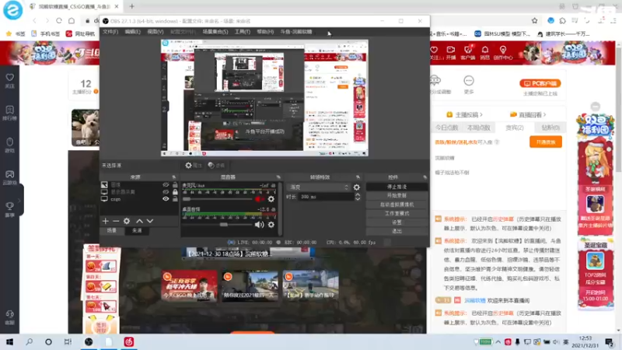Image resolution: width=622 pixels, height=350 pixels.
Task: Open NetEase Music red icon in taskbar
Action: pos(129,341)
